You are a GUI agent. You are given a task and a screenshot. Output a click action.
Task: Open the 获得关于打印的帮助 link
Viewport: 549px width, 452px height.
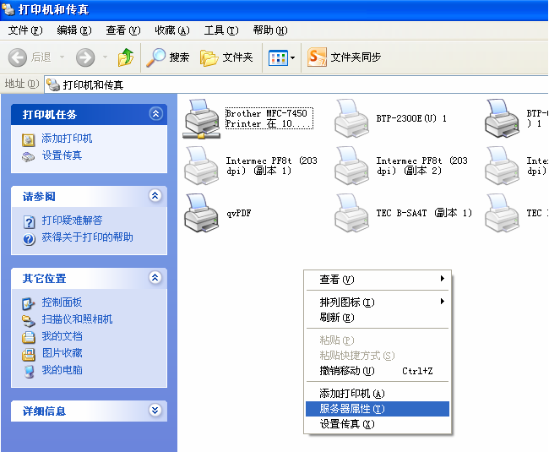[88, 237]
